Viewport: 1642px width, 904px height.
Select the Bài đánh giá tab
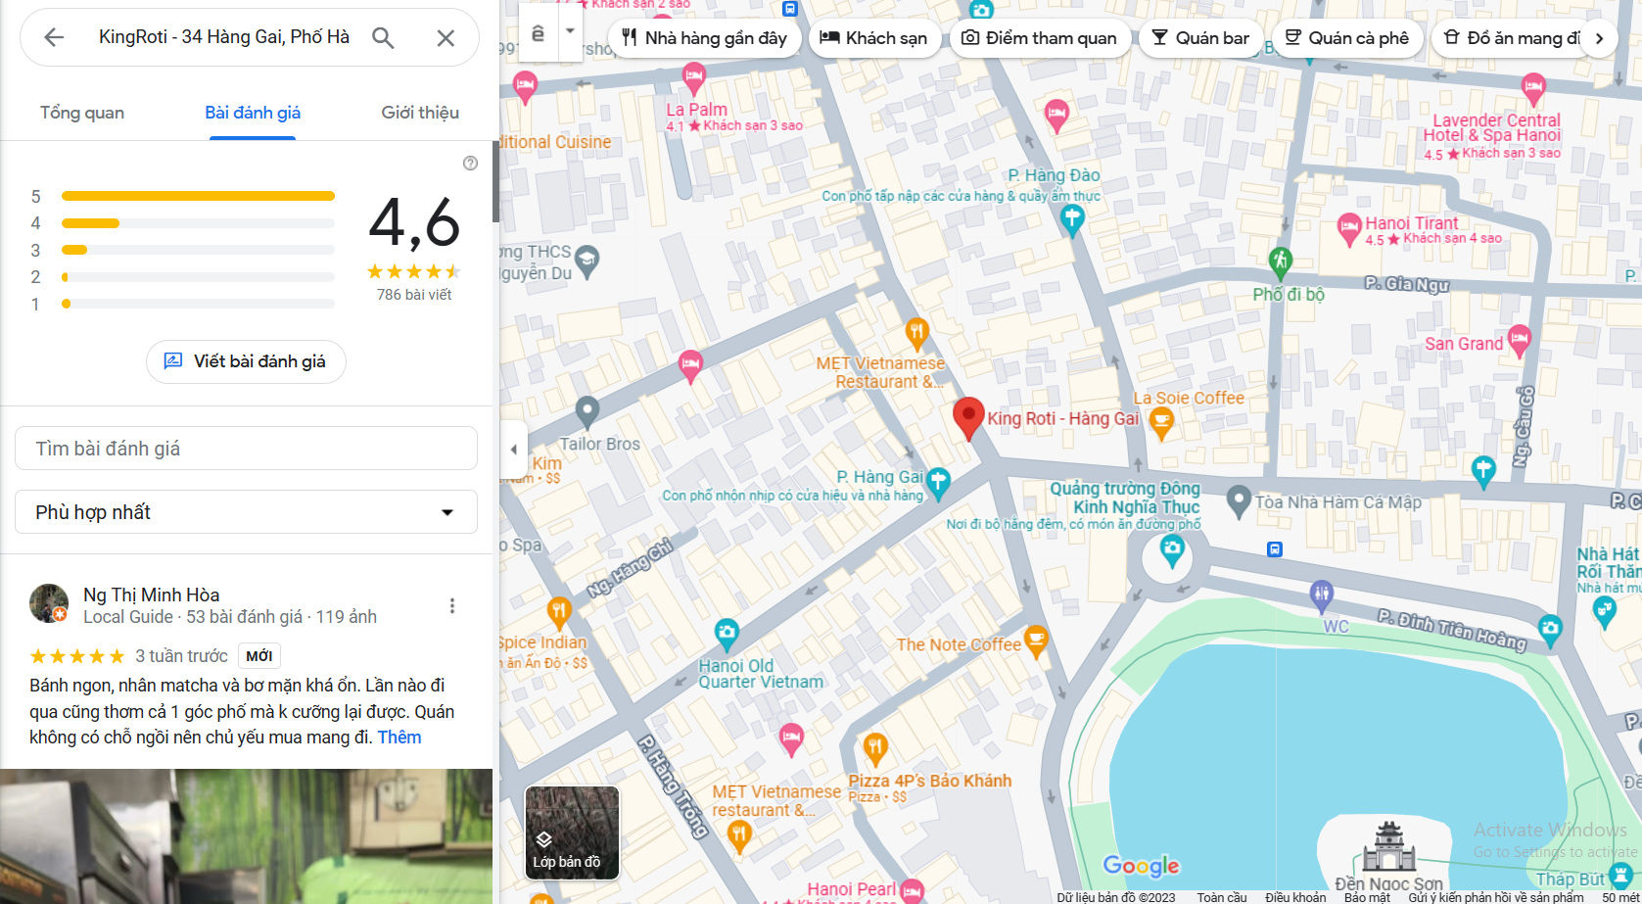[x=253, y=113]
